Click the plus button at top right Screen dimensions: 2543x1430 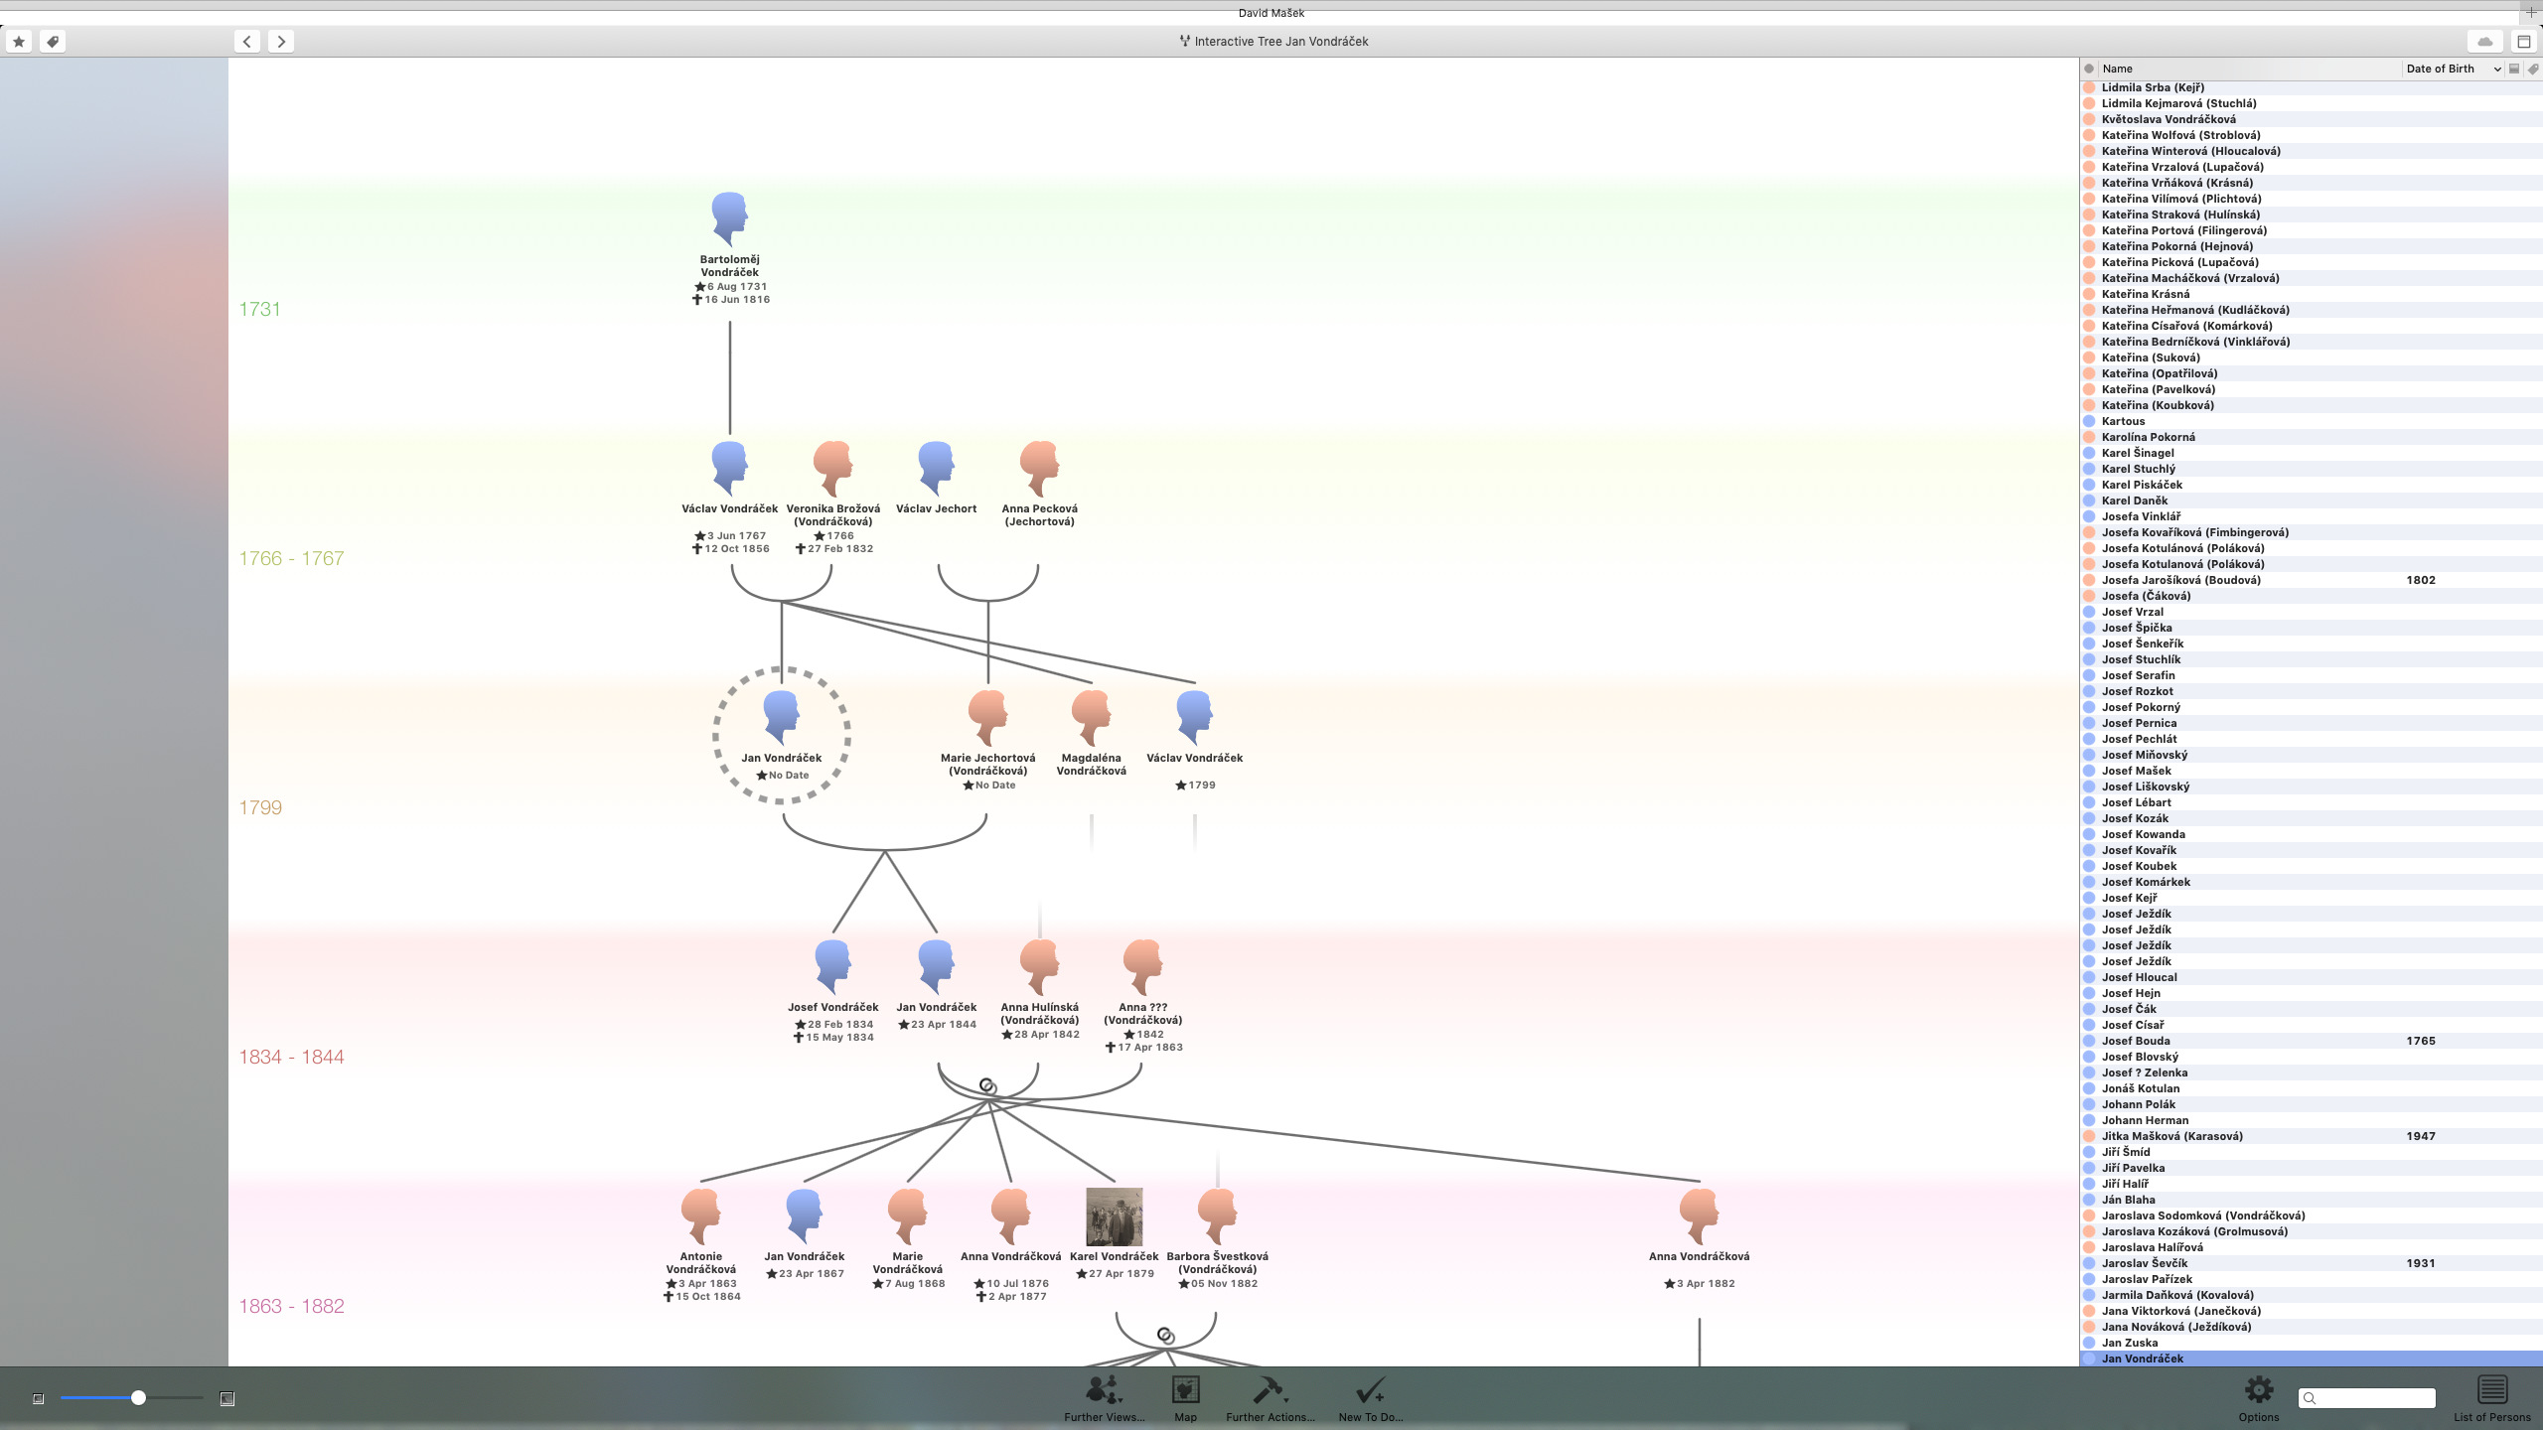pyautogui.click(x=2531, y=11)
